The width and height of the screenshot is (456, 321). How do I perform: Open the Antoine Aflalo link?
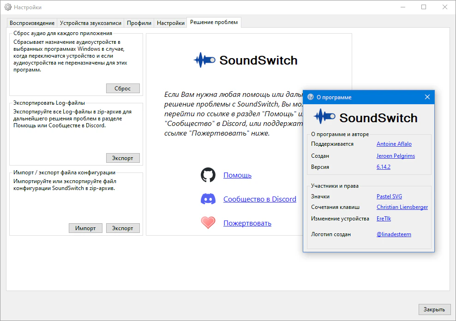[394, 144]
